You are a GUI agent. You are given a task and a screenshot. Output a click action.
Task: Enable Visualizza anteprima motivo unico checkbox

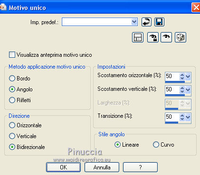(x=12, y=55)
